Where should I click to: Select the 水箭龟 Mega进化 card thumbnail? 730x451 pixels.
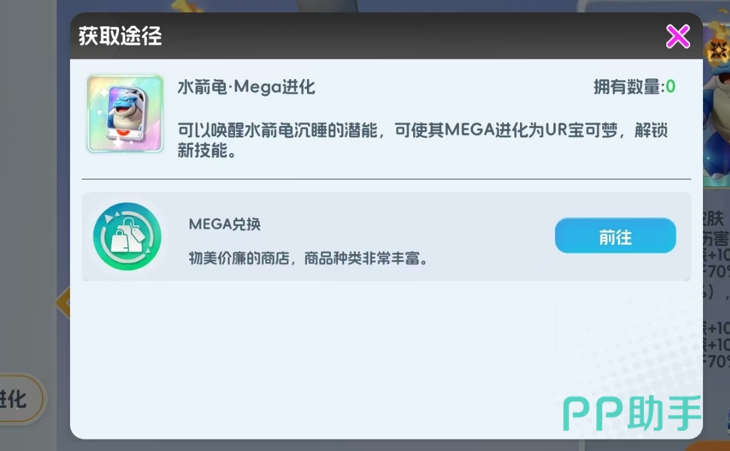125,114
